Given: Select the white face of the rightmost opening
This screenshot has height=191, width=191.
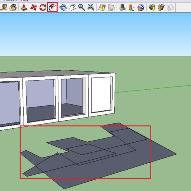Looking at the screenshot, I should (x=101, y=94).
